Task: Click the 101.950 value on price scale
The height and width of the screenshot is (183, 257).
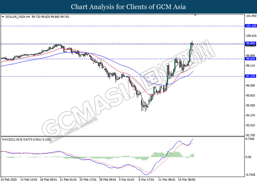Action: (x=251, y=16)
